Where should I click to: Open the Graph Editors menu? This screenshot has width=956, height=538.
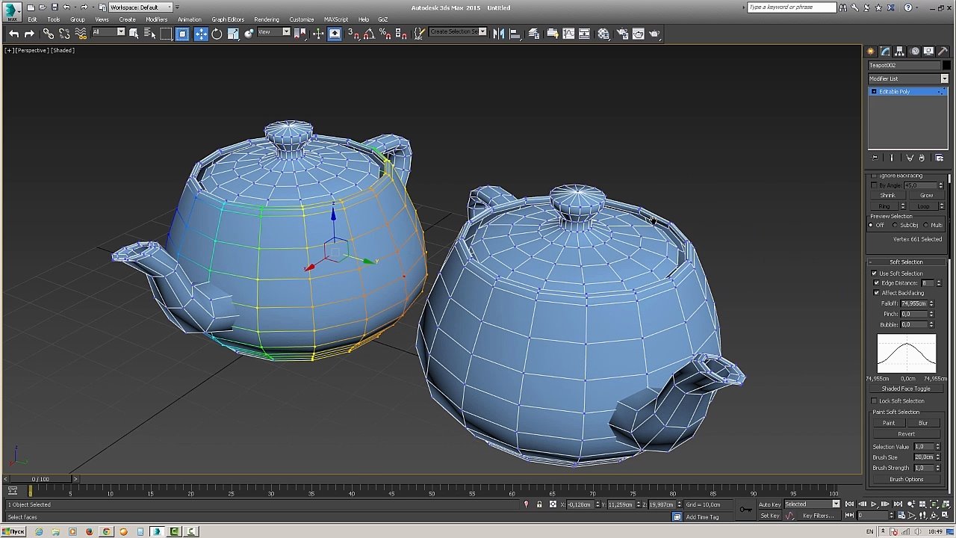[x=228, y=19]
